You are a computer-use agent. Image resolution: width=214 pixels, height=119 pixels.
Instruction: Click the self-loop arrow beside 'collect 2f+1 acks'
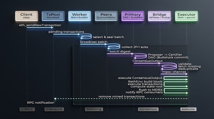coord(114,46)
